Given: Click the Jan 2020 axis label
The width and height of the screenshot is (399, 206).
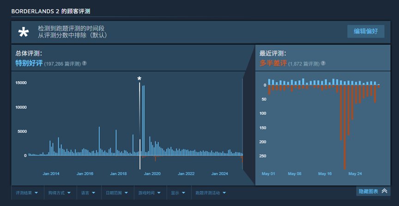Looking at the screenshot, I should (152, 174).
